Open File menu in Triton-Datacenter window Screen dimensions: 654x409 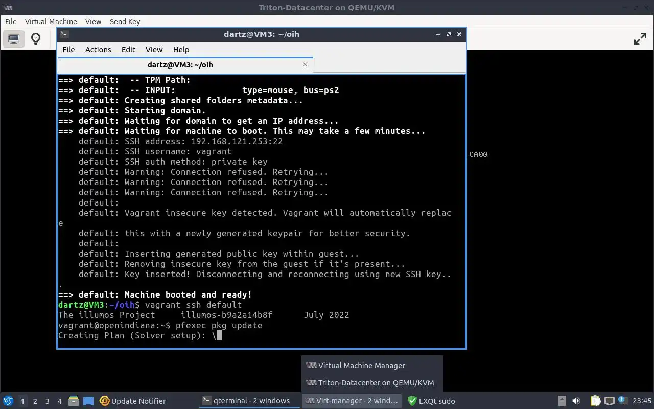pos(11,21)
